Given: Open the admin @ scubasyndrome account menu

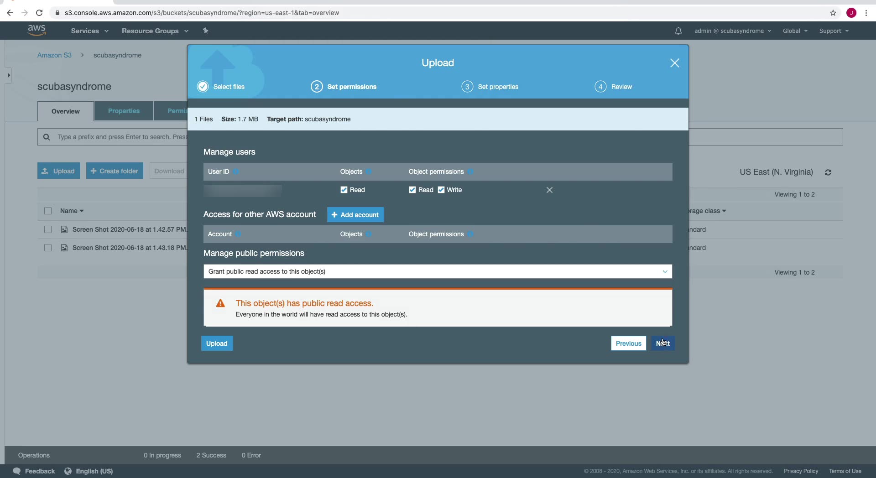Looking at the screenshot, I should (733, 31).
